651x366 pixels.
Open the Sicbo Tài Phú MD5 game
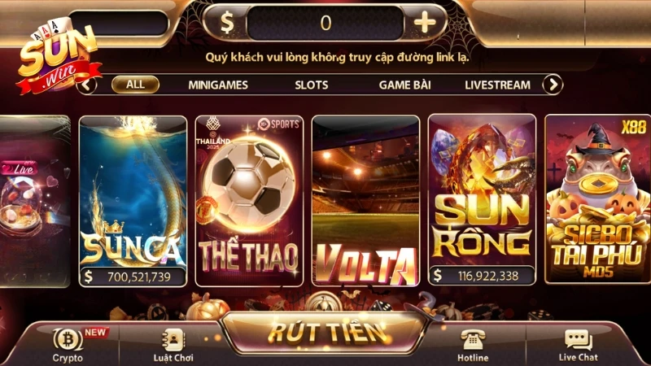pos(598,199)
